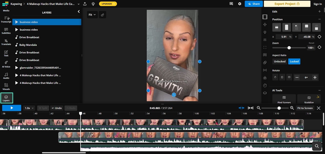Click the Share button
Image resolution: width=325 pixels, height=154 pixels.
(x=254, y=4)
